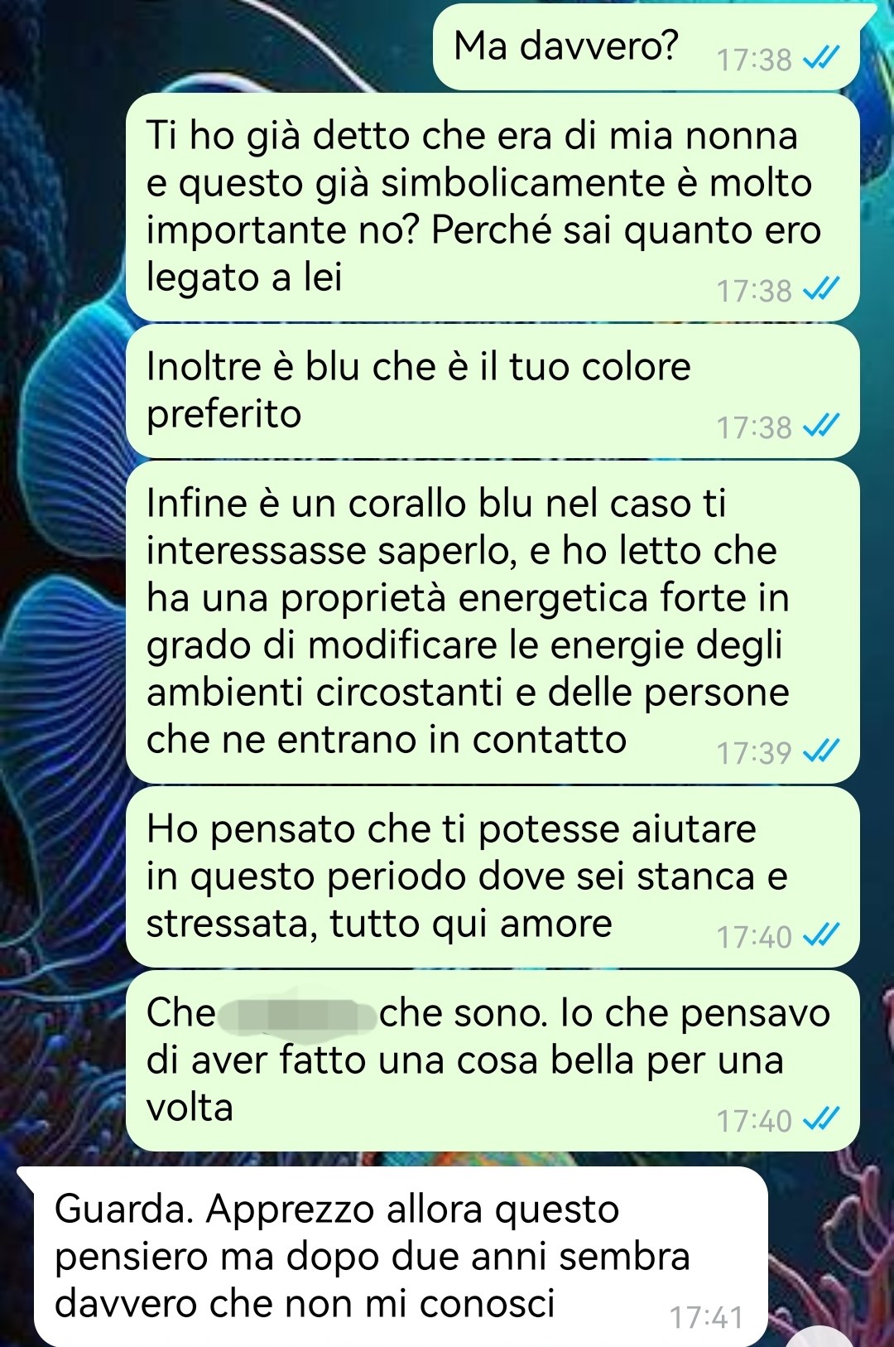This screenshot has width=894, height=1347.
Task: Select received message "Guarda. Apprezzo allora questo"
Action: point(401,1256)
